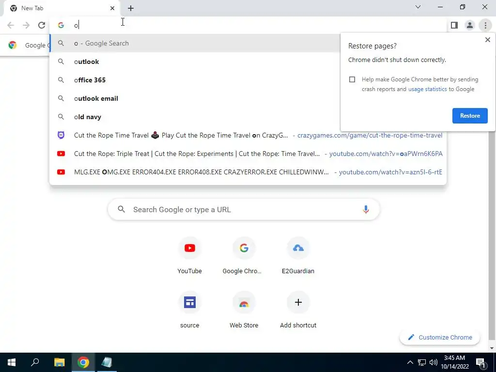Viewport: 496px width, 372px height.
Task: Open the profile avatar icon
Action: click(x=470, y=25)
